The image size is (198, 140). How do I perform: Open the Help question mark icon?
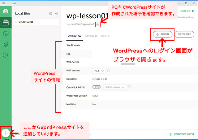tap(5, 55)
